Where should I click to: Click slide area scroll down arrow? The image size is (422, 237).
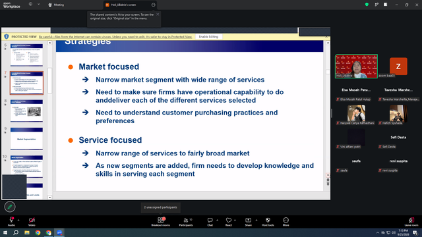point(328,175)
